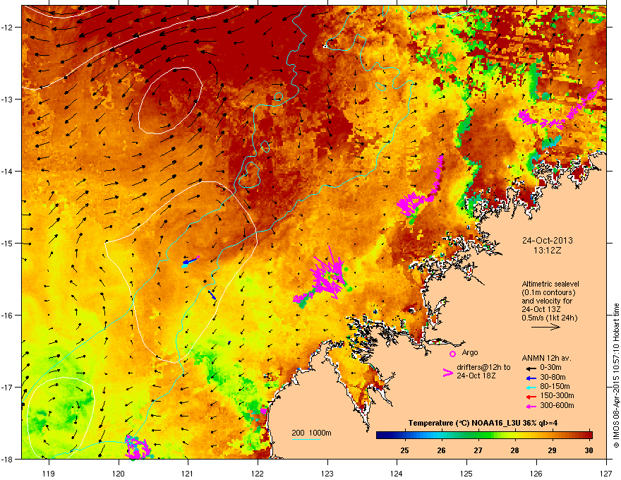Click the dark blue end of temperature colorbar
This screenshot has height=480, width=621.
(x=381, y=436)
